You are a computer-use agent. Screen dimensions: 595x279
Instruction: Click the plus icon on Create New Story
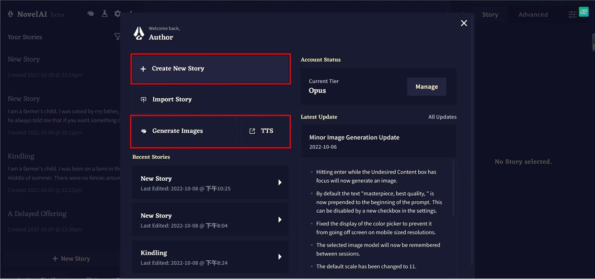[x=143, y=69]
